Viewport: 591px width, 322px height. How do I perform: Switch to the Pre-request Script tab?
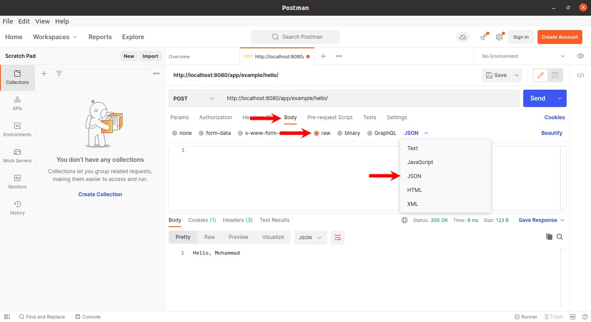tap(330, 117)
